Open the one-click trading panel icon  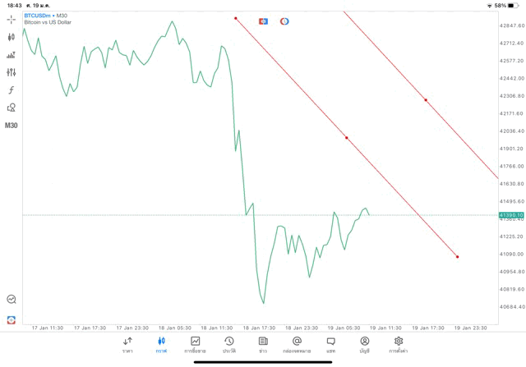(x=12, y=55)
